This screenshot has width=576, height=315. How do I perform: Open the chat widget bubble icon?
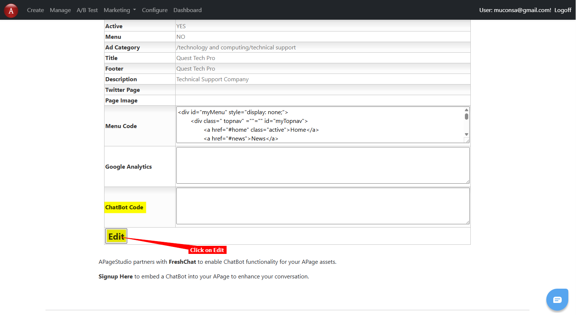[x=557, y=300]
